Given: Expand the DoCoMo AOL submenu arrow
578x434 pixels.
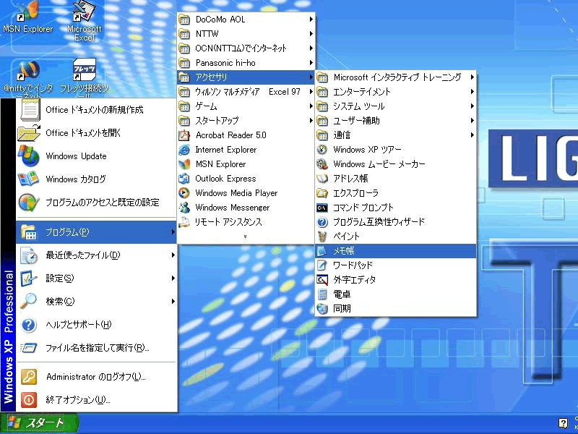Looking at the screenshot, I should point(311,20).
